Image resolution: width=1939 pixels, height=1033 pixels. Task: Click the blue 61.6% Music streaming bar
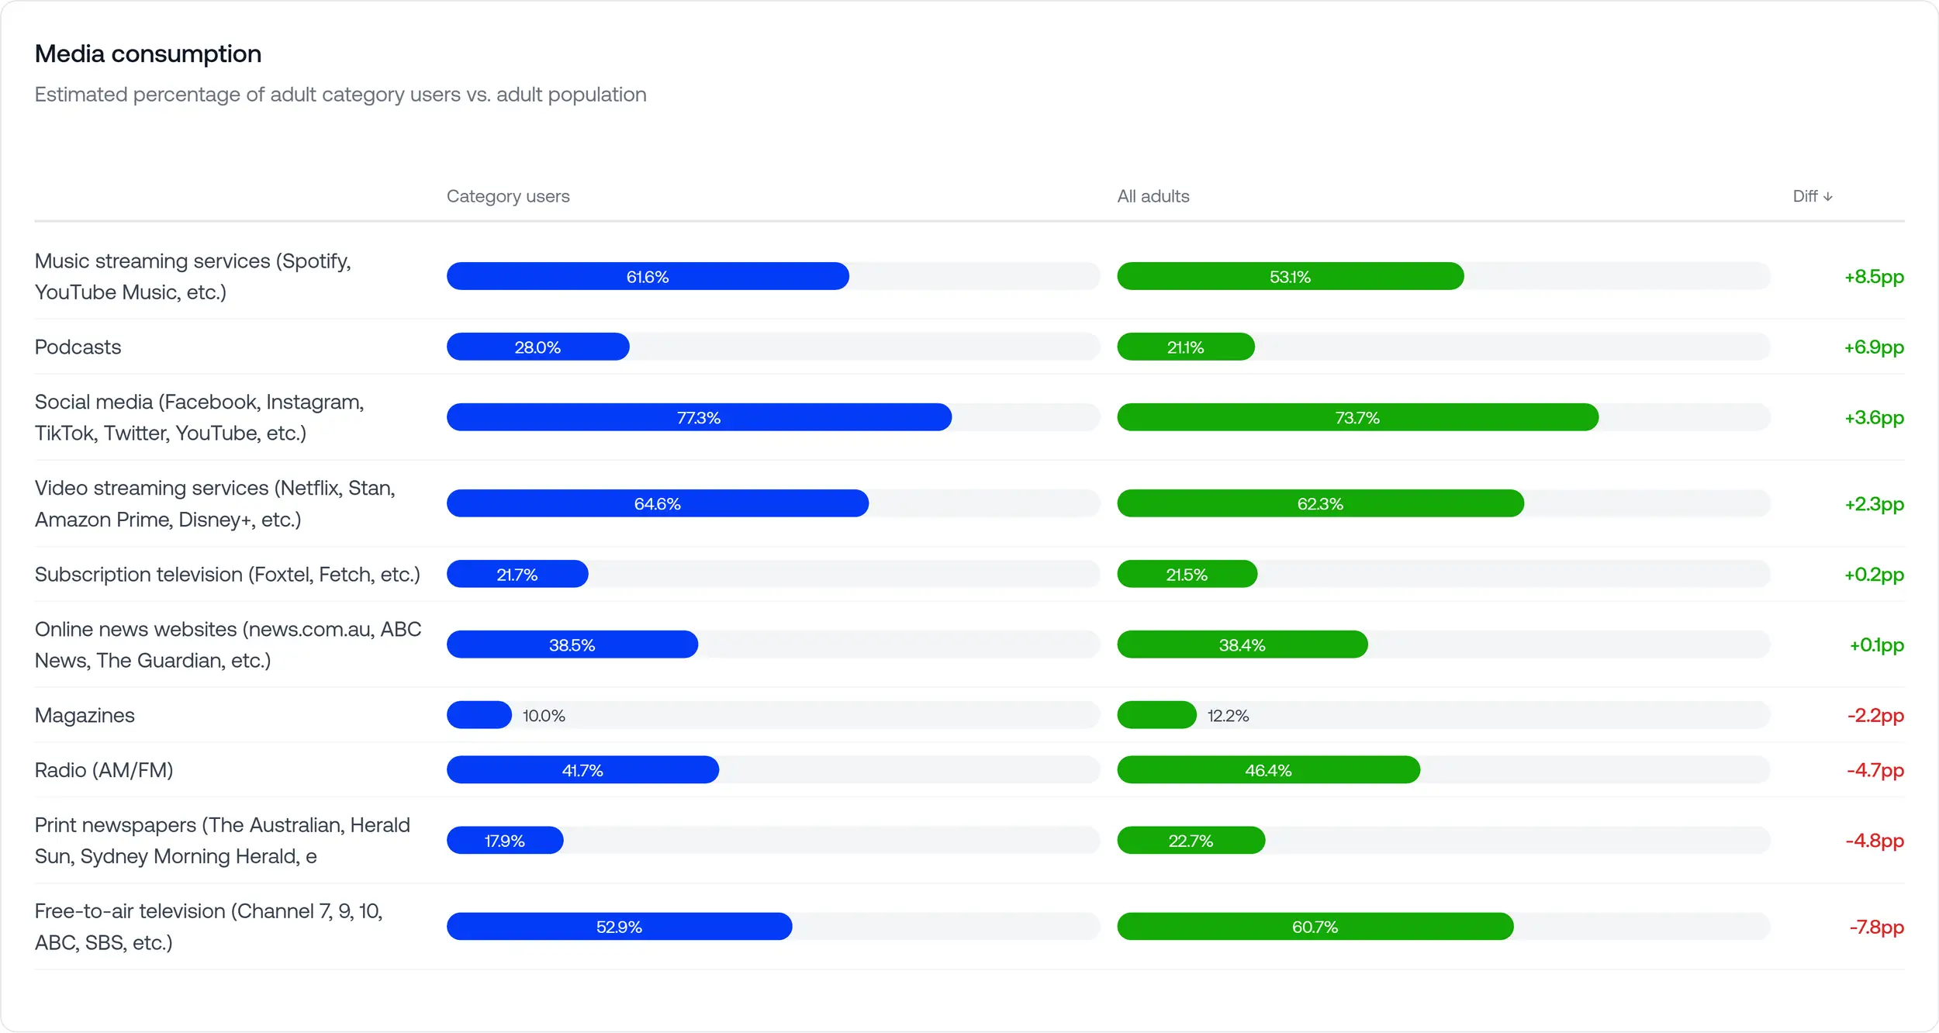(648, 277)
